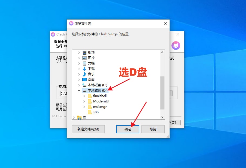Viewport: 246px width, 168px height.
Task: Click the finalshell folder icon
Action: click(x=90, y=96)
